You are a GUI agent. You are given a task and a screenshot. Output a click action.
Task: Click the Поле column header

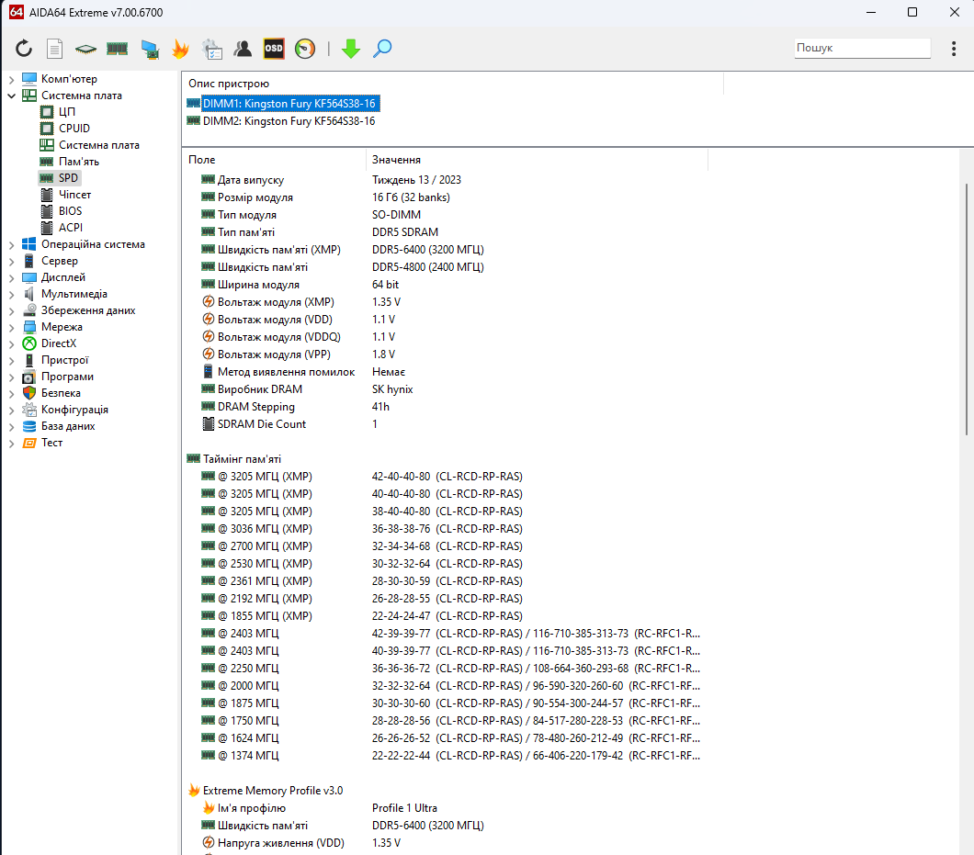click(273, 160)
